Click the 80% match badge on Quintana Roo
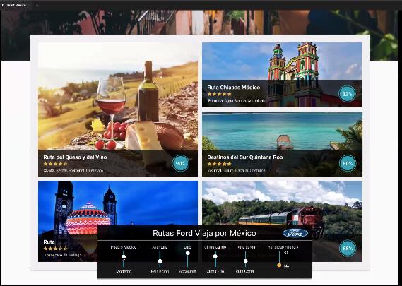The width and height of the screenshot is (402, 286). (x=348, y=163)
